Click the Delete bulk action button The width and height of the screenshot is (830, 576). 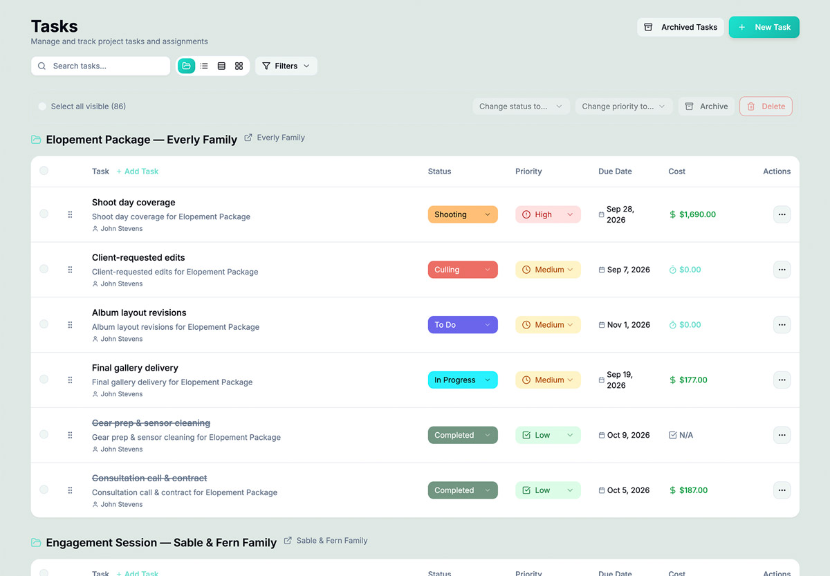[766, 106]
